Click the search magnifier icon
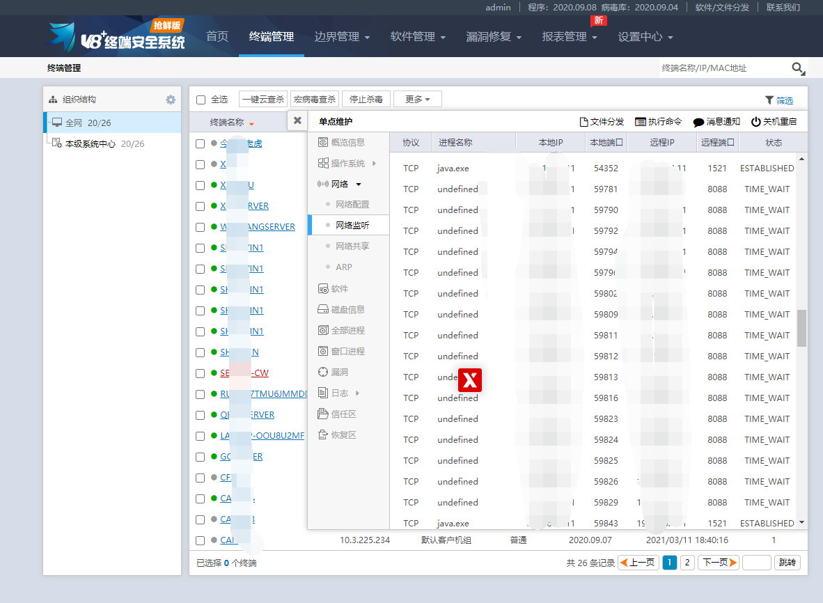The width and height of the screenshot is (823, 603). 798,68
